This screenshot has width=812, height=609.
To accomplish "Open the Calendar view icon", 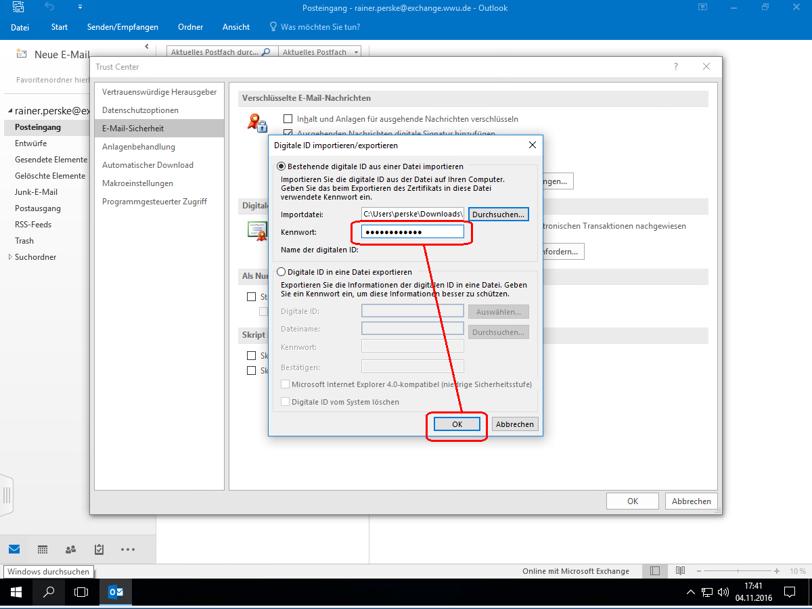I will pyautogui.click(x=43, y=549).
